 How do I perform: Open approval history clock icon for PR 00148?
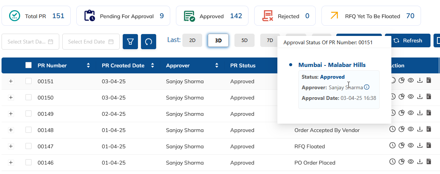(393, 129)
